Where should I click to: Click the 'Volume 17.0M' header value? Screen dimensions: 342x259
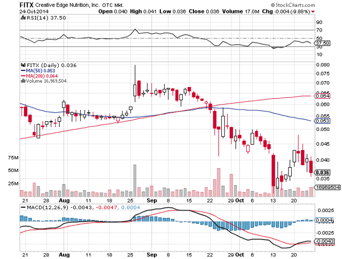coord(241,11)
